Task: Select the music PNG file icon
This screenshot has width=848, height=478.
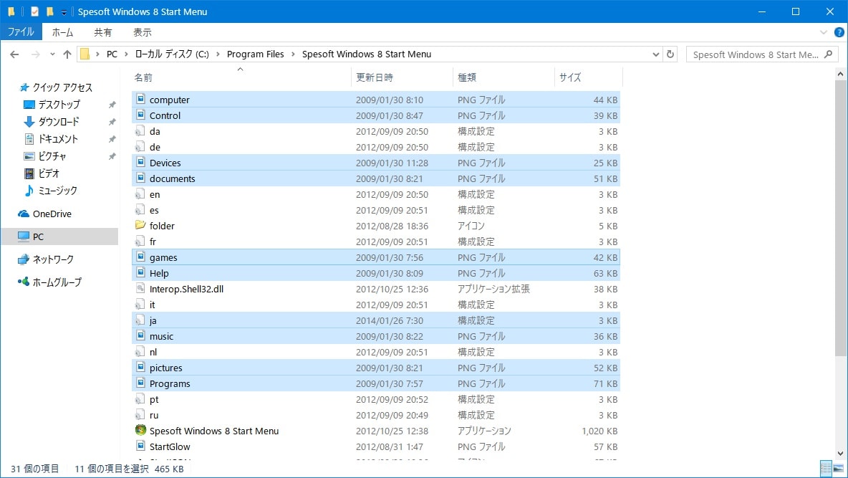Action: 140,335
